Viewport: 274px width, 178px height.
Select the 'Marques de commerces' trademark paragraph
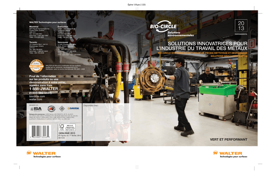click(54, 117)
